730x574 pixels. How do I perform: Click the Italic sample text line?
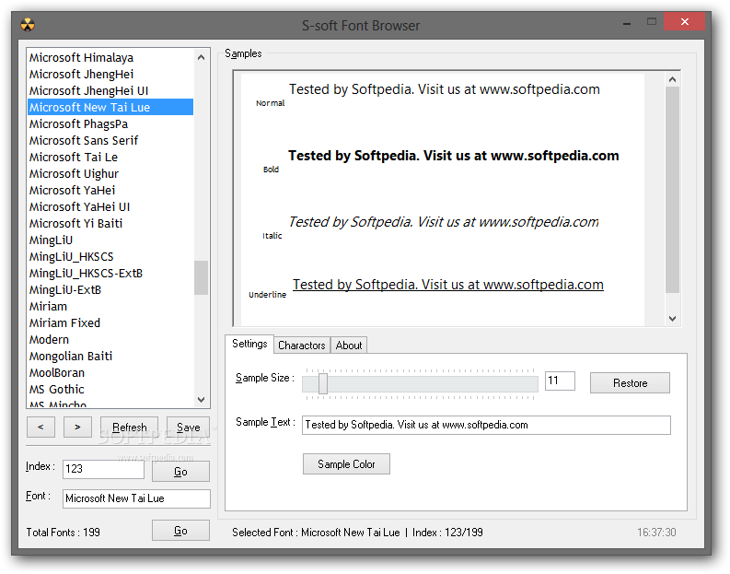coord(443,222)
